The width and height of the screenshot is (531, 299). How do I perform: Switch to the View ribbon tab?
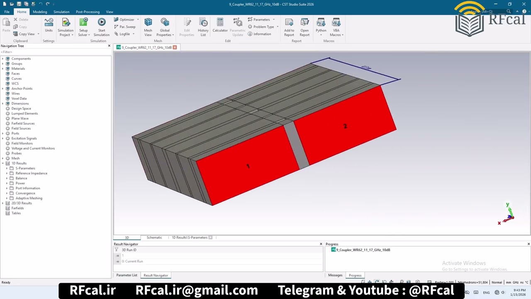(x=110, y=12)
